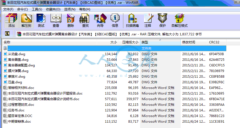
Task: Select the file 任务书.doc
Action: 16,110
